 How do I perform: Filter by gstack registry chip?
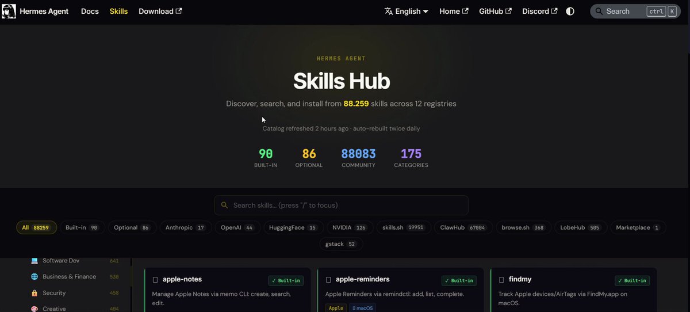[341, 244]
